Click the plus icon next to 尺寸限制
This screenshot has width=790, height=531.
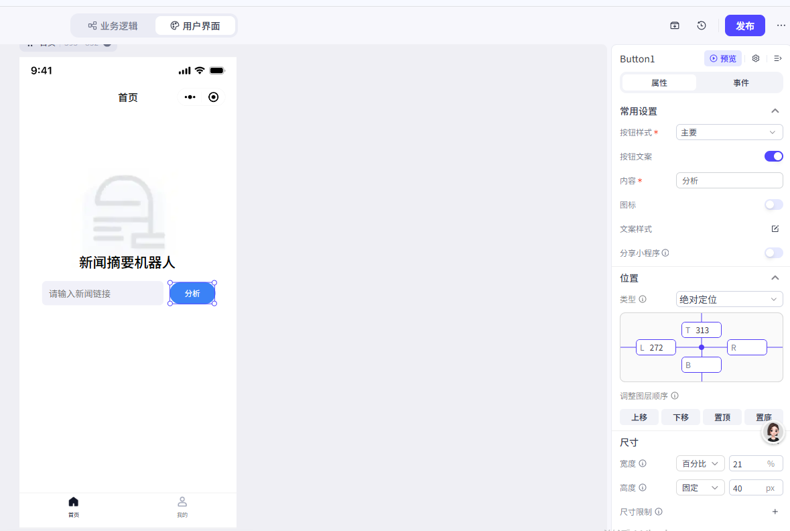(775, 512)
